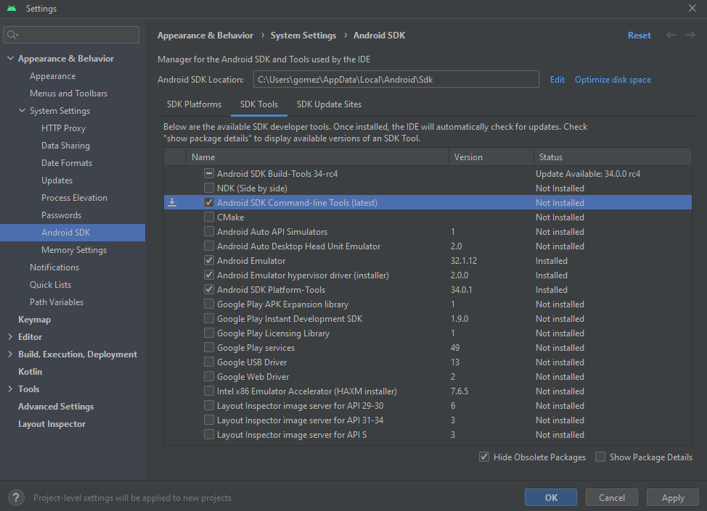Uncheck Android Emulator hypervisor driver (installer)
Viewport: 707px width, 511px height.
point(209,275)
